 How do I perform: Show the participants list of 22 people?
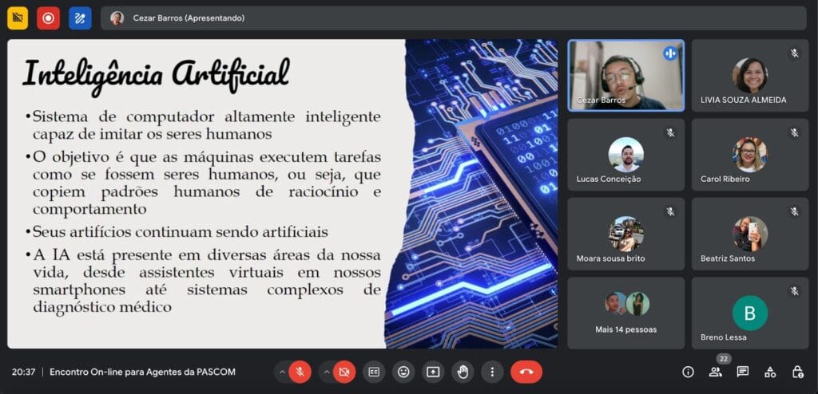pyautogui.click(x=715, y=372)
